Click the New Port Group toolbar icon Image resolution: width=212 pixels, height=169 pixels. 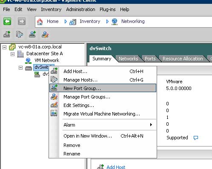click(32, 34)
